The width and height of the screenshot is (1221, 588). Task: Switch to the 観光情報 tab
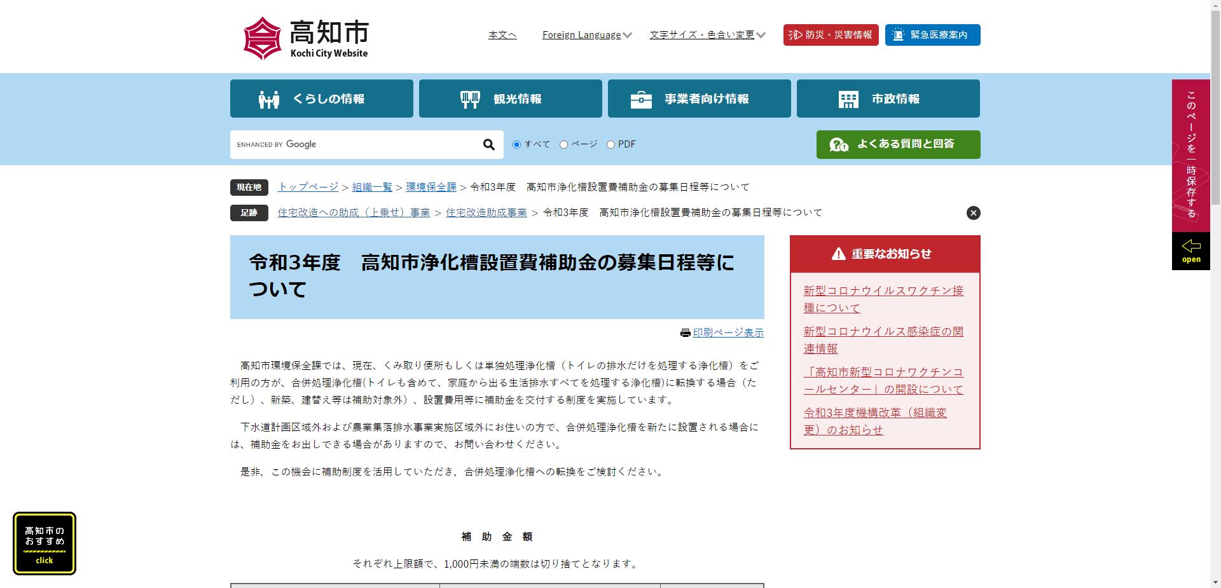tap(509, 99)
